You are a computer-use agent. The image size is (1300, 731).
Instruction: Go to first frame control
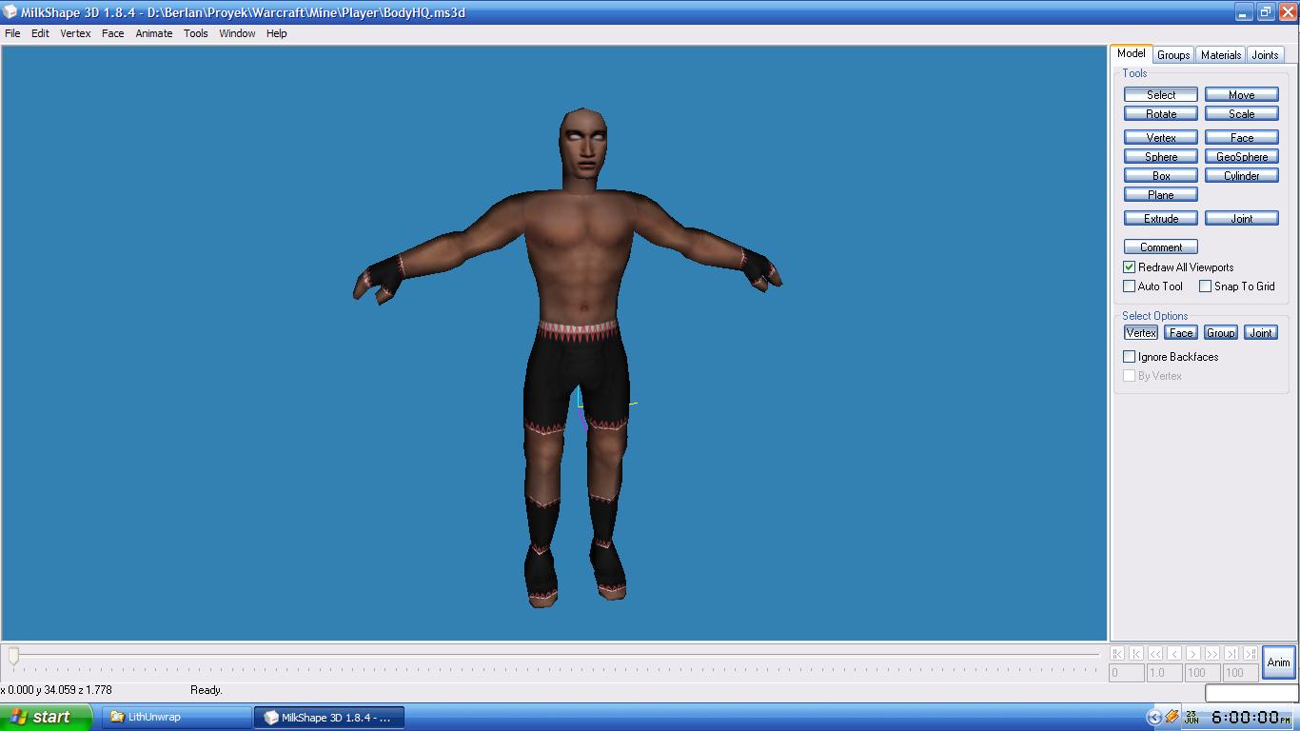coord(1136,654)
